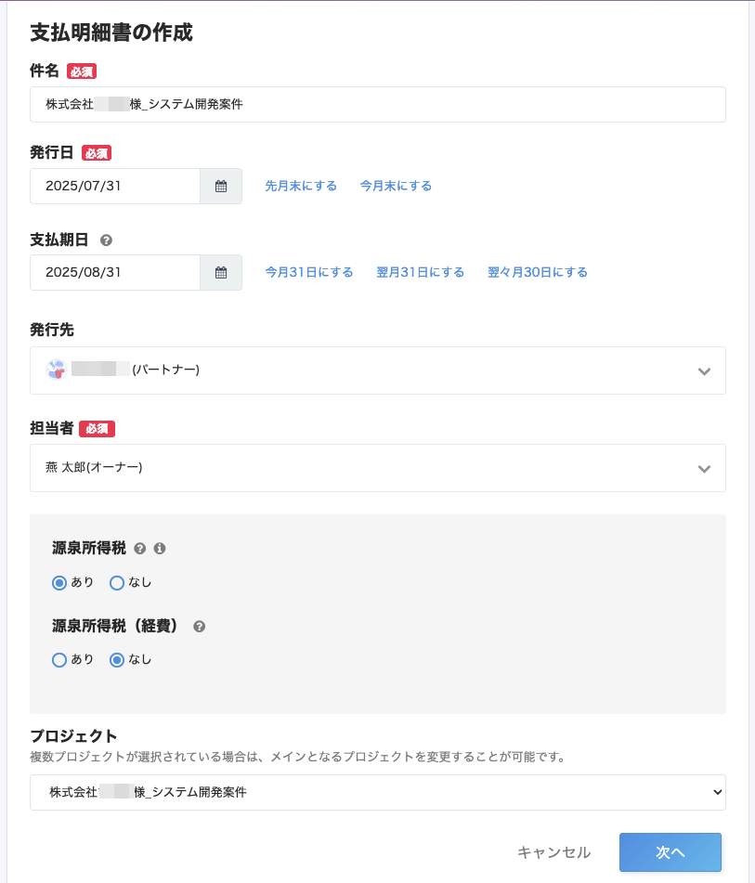755x883 pixels.
Task: Click 必須 badge next to 担当者
Action: pyautogui.click(x=97, y=429)
